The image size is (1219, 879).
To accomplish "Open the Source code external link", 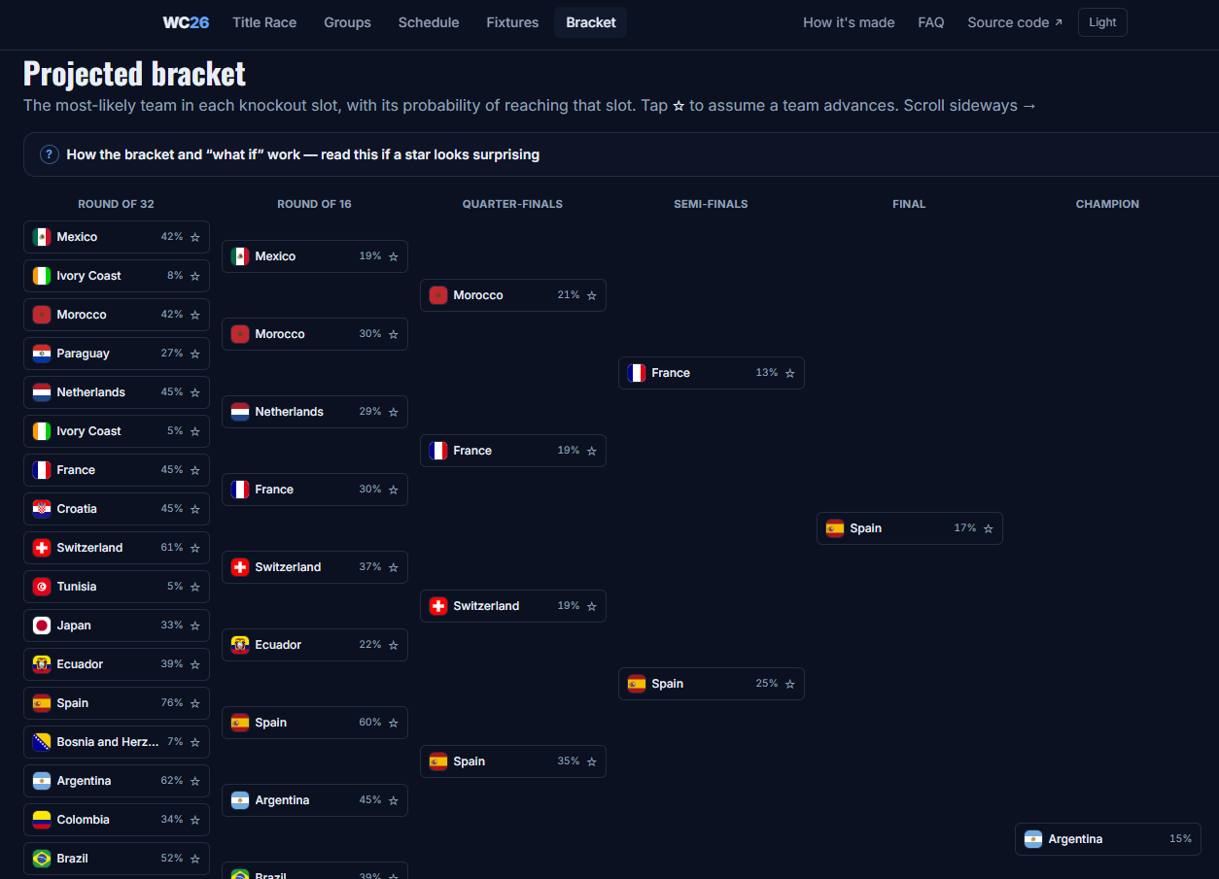I will (1015, 22).
